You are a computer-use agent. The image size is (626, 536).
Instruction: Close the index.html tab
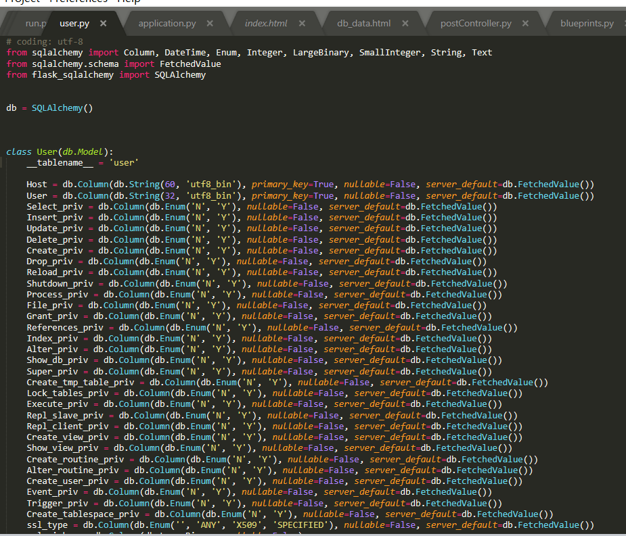pos(302,24)
